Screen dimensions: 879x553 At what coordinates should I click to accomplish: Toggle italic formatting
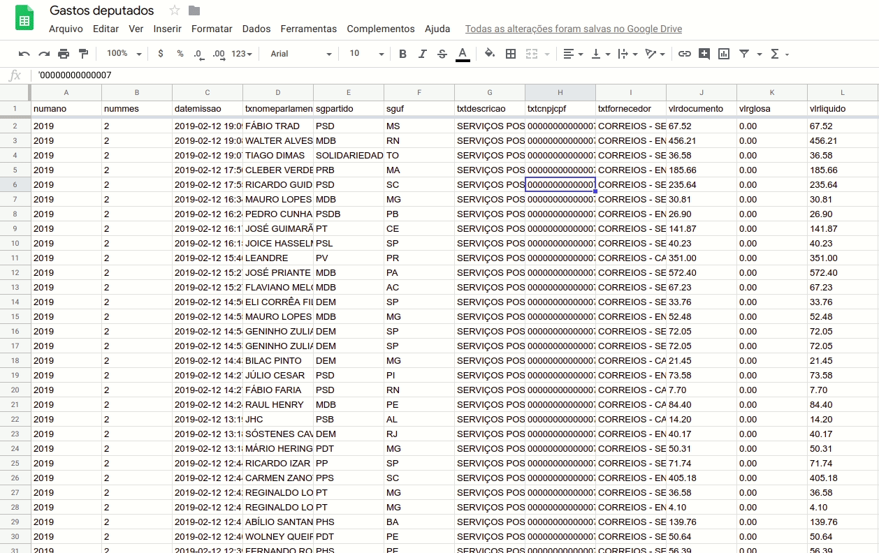click(422, 54)
